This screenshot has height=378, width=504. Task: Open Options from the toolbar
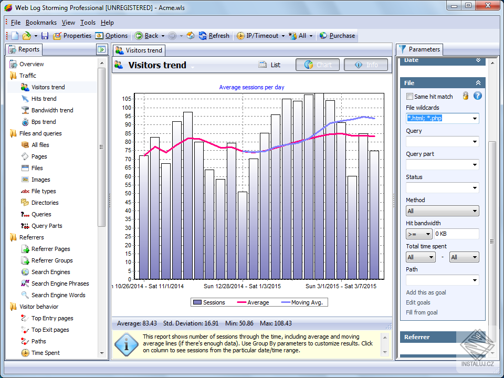[x=111, y=36]
